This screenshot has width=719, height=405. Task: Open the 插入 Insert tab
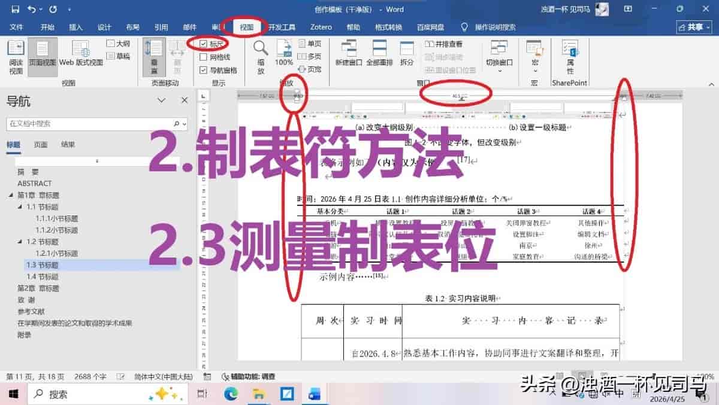76,28
